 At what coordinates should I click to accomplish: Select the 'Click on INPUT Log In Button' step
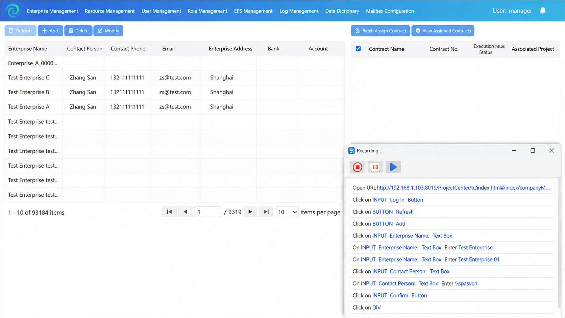(x=452, y=200)
